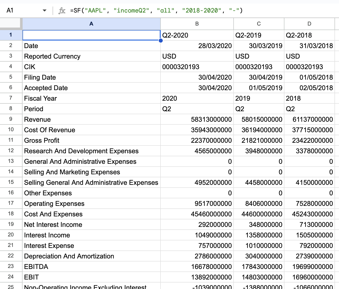The width and height of the screenshot is (339, 289).
Task: Click revenue value 61137000000
Action: (x=309, y=119)
